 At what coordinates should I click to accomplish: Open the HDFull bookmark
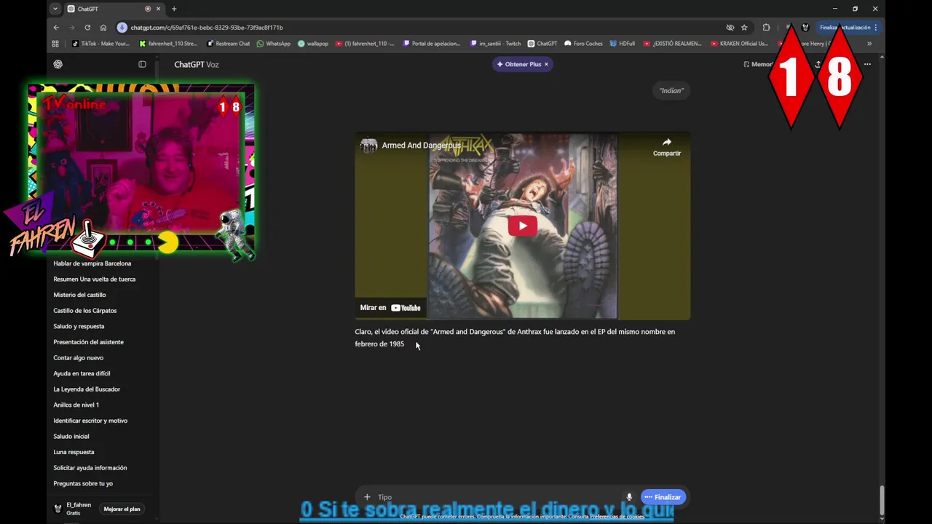[x=623, y=44]
